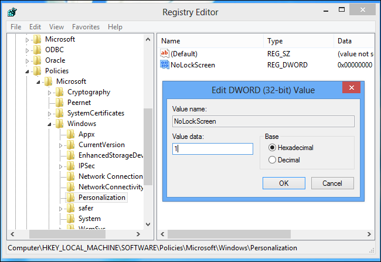The width and height of the screenshot is (381, 262).
Task: Expand the CurrentVersion tree node
Action: coord(61,145)
